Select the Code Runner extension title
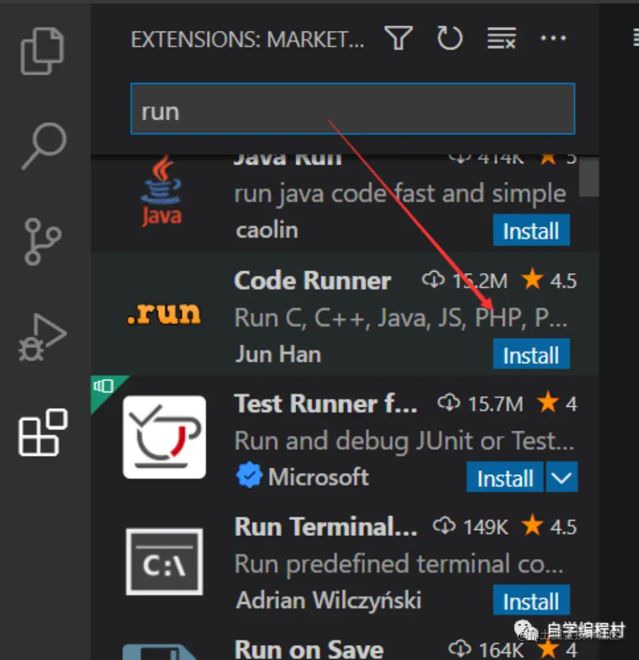Screen dimensions: 639x660 tap(312, 280)
